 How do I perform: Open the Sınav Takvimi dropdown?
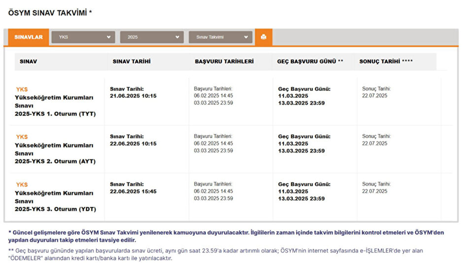(220, 37)
